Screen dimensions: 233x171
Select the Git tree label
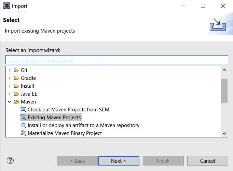coord(24,70)
